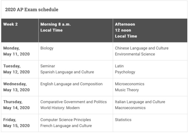The height and width of the screenshot is (134, 190).
Task: Click the Biology exam entry
Action: click(x=47, y=48)
